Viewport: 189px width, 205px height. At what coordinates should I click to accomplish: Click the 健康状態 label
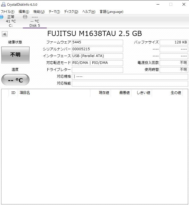pyautogui.click(x=15, y=42)
